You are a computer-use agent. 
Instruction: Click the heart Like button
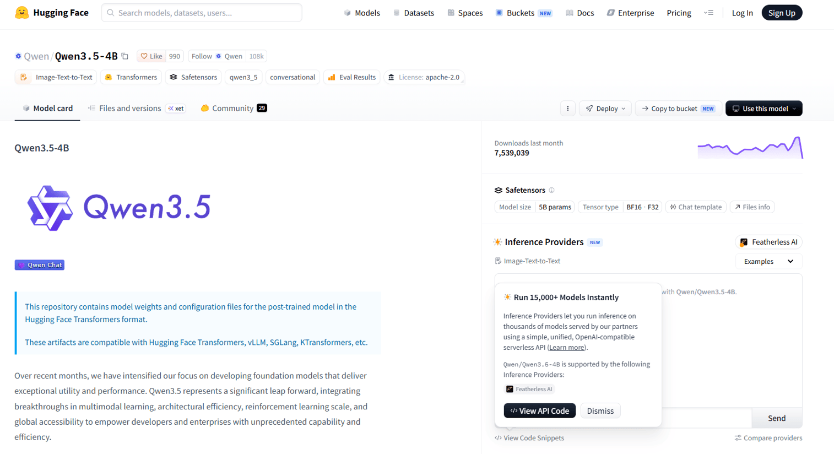point(151,56)
